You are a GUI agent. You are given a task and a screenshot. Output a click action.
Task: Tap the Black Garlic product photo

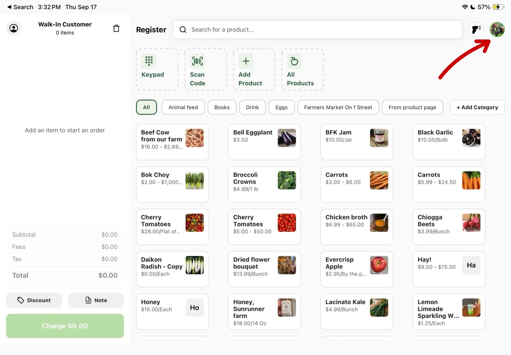[x=471, y=138]
